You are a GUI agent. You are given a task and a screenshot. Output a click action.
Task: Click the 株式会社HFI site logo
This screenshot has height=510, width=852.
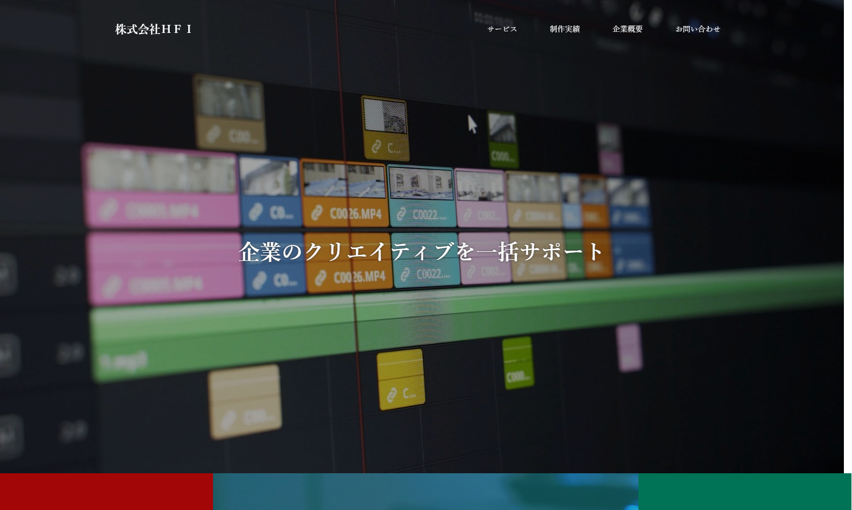(x=154, y=29)
